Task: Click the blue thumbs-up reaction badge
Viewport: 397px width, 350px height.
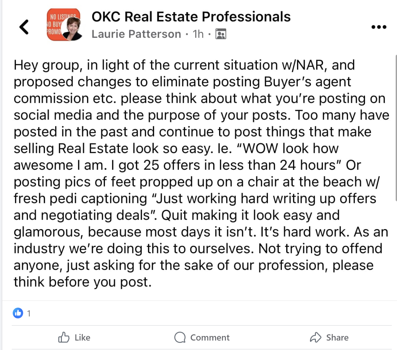Action: pyautogui.click(x=18, y=313)
